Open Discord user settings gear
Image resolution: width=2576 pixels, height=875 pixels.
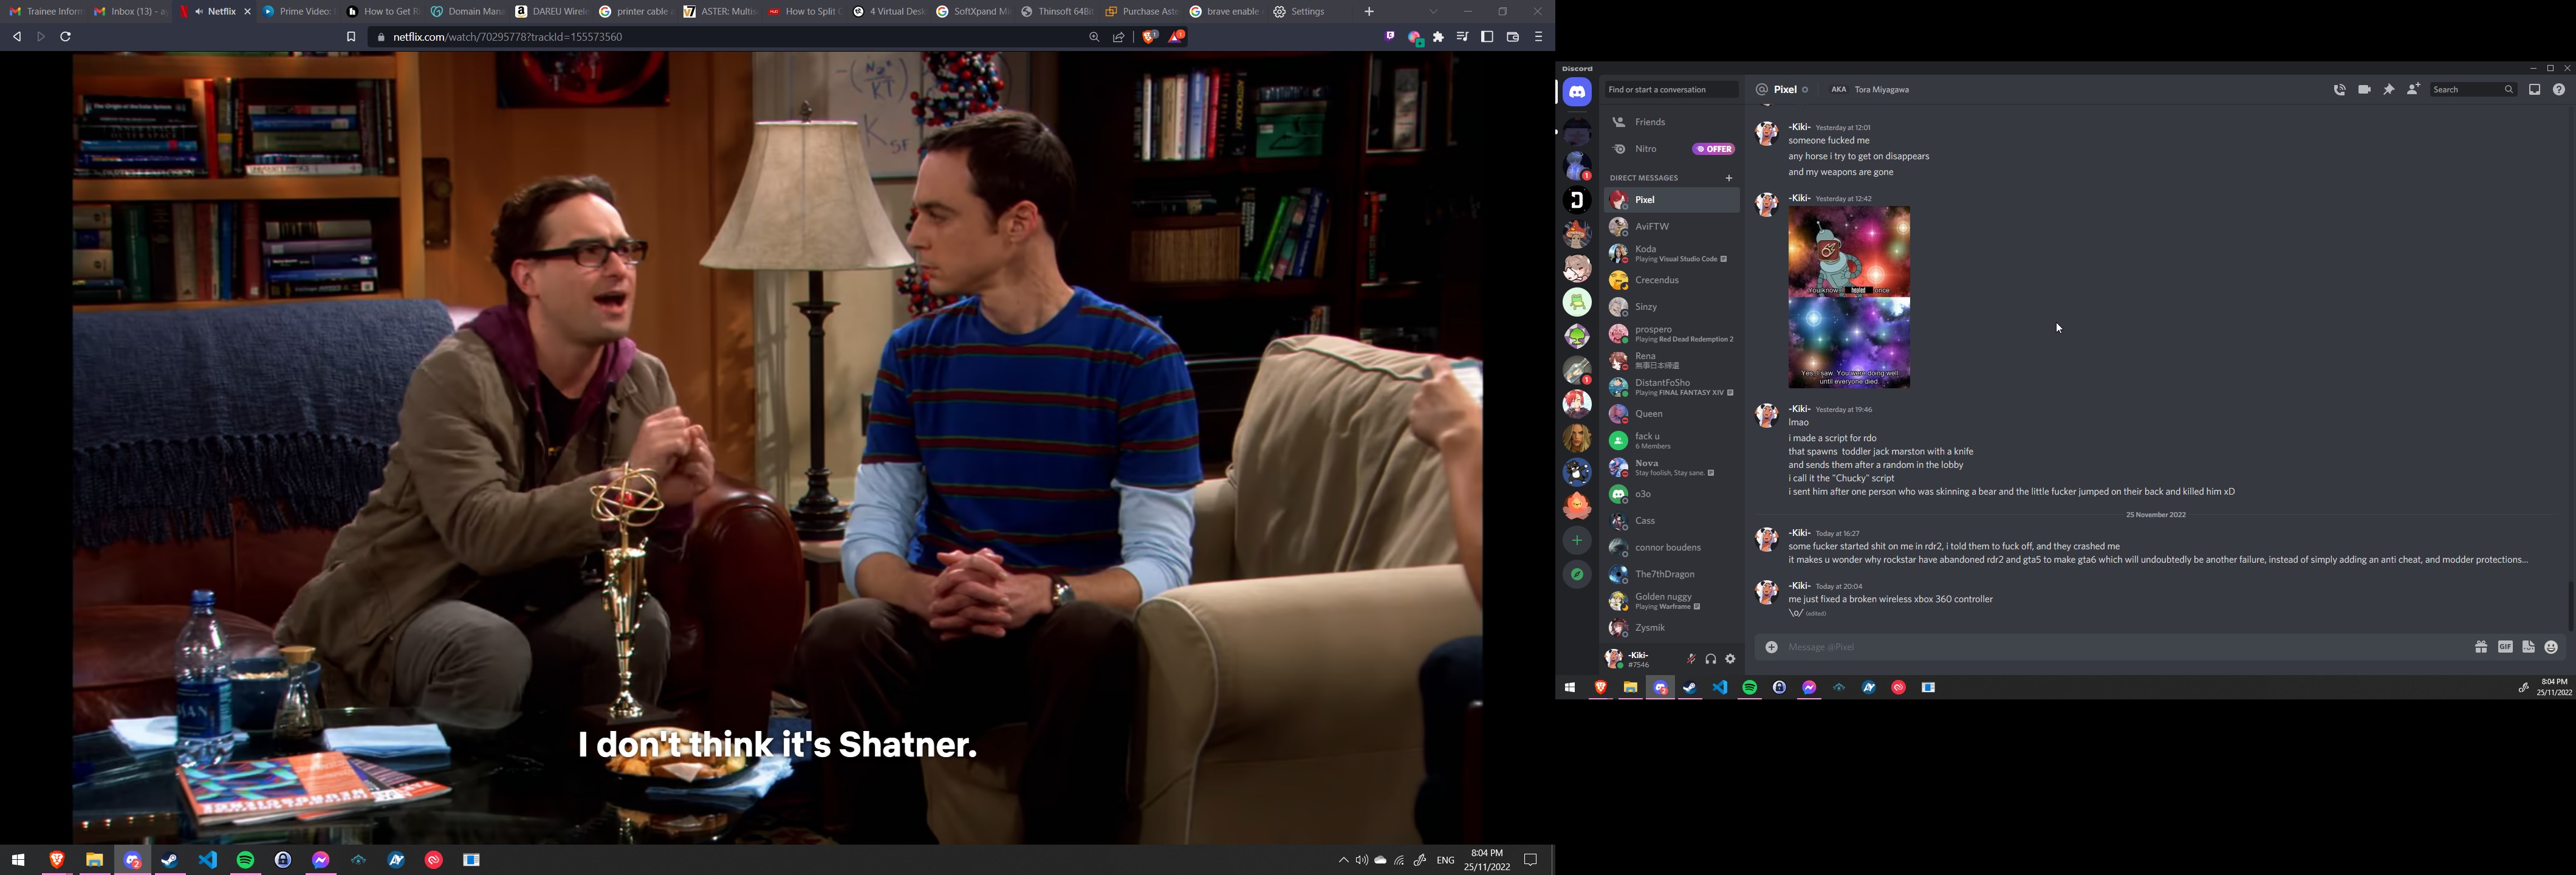coord(1730,659)
